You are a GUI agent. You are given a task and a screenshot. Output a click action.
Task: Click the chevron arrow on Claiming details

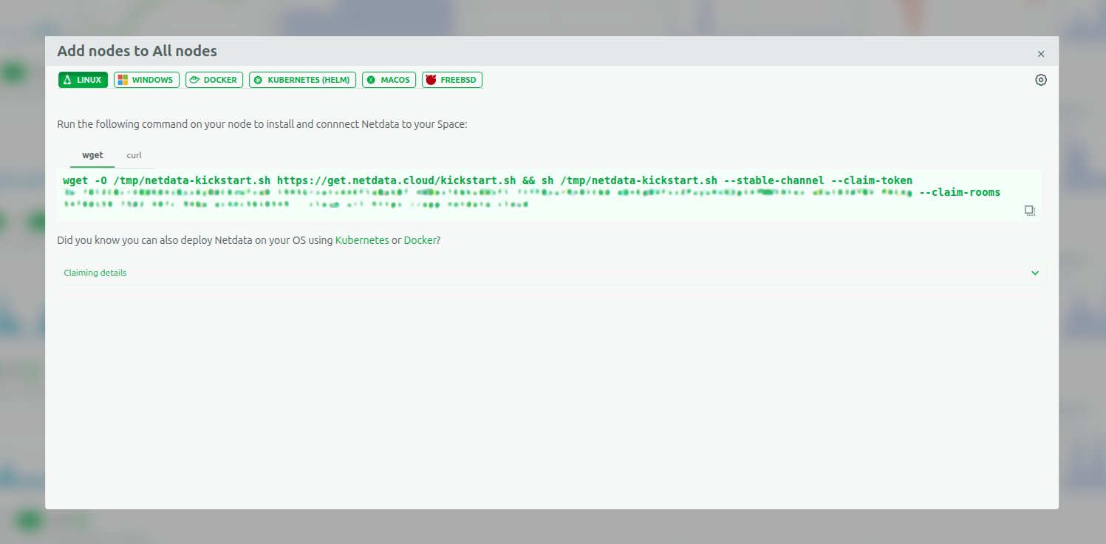pos(1034,273)
